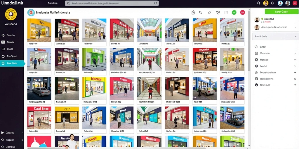Image resolution: width=299 pixels, height=149 pixels.
Task: Click the round icon beside third-from-bottom panel row
Action: [x=256, y=72]
